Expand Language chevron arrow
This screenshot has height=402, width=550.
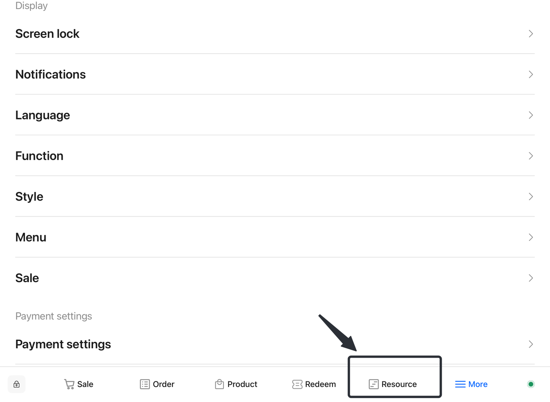point(531,115)
